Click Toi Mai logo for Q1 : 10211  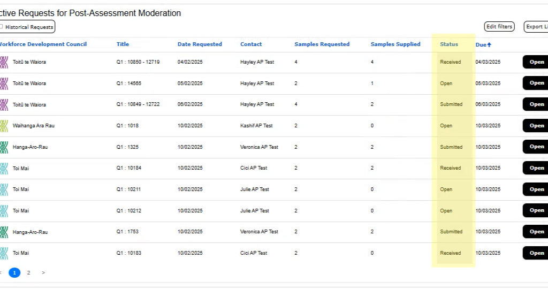(4, 189)
